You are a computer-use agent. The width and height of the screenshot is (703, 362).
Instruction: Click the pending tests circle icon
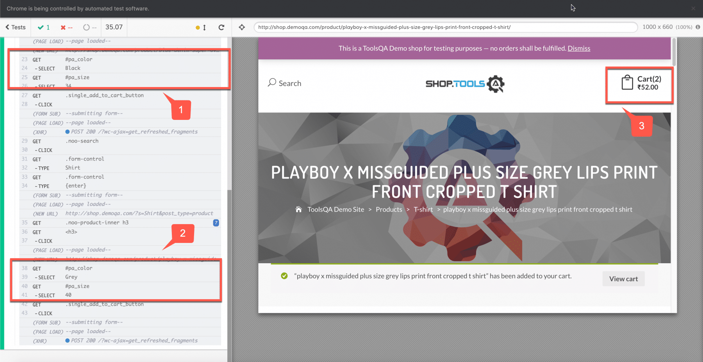(x=86, y=27)
